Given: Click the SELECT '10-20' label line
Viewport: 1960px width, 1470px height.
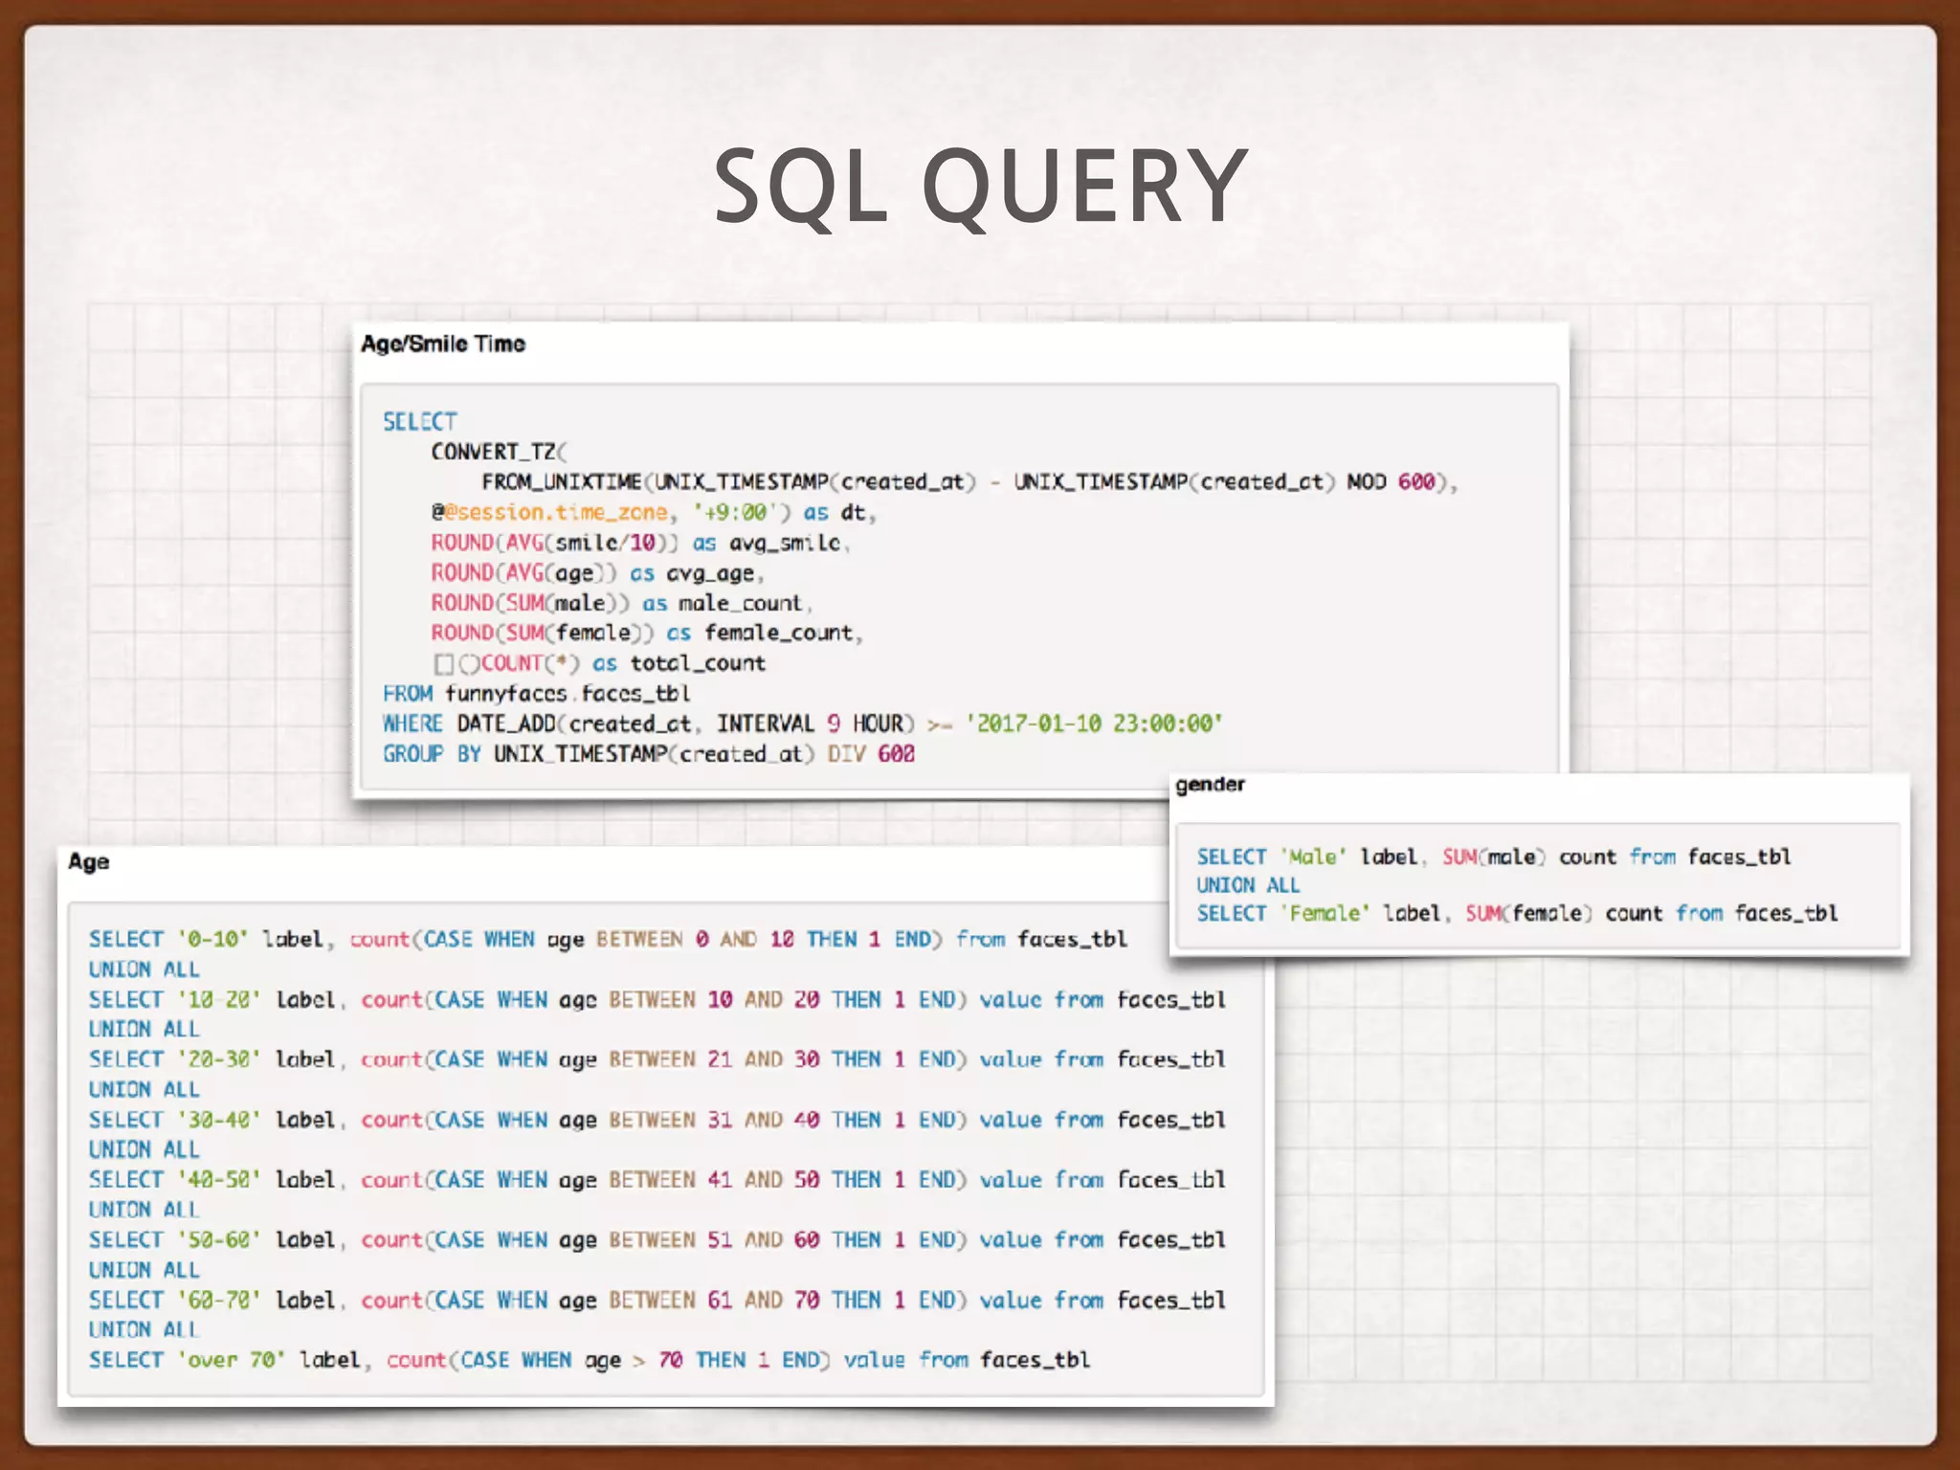Looking at the screenshot, I should click(x=657, y=1000).
